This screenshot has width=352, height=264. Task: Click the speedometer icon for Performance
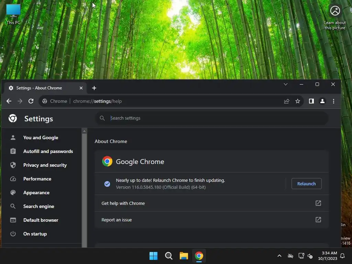point(13,179)
